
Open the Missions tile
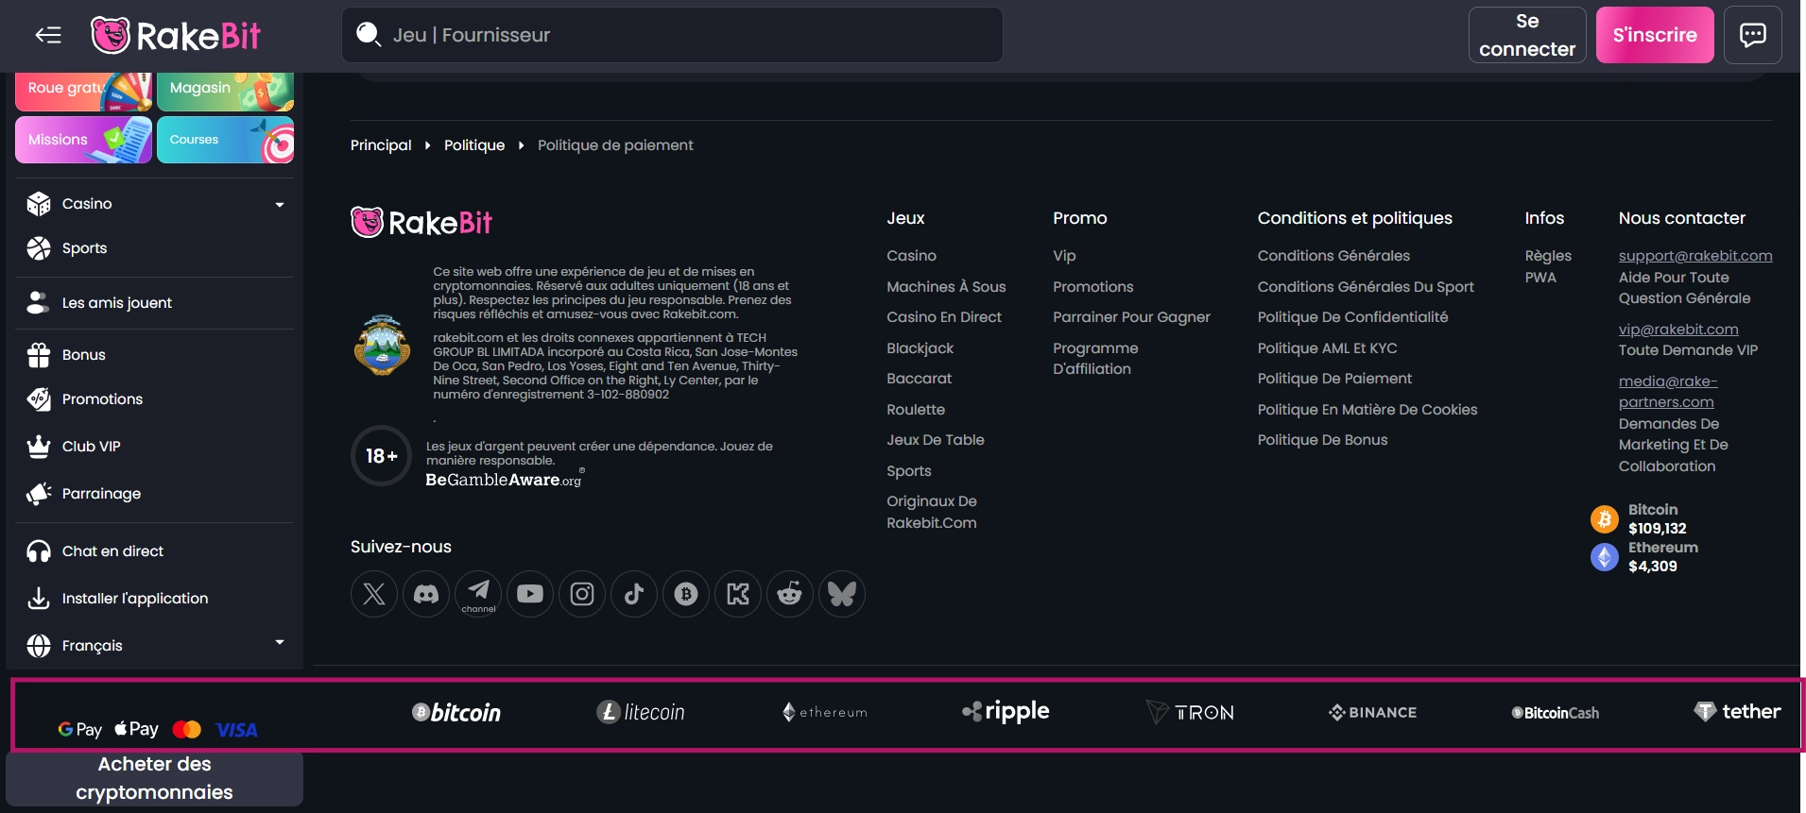tap(83, 140)
